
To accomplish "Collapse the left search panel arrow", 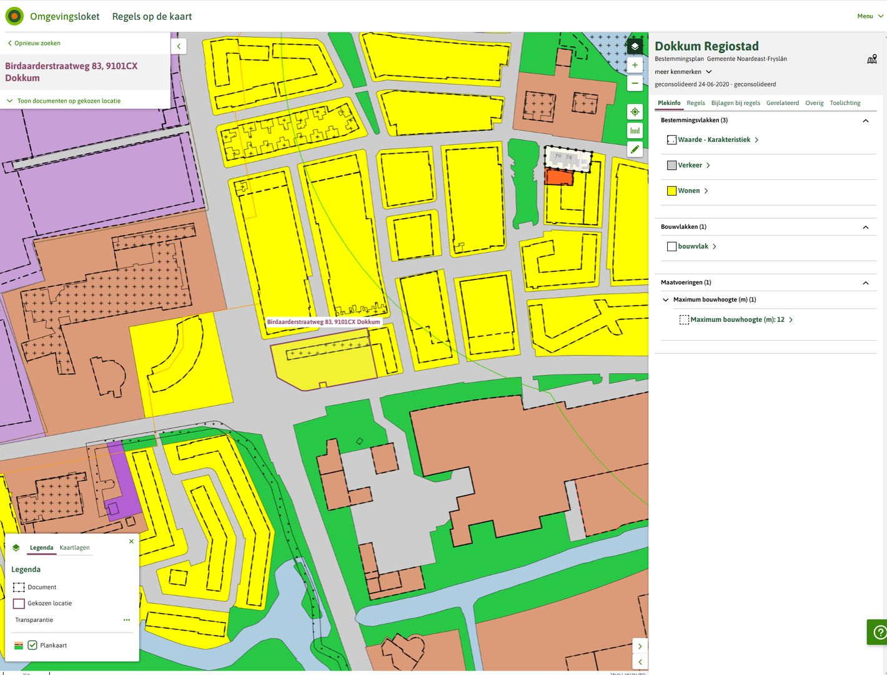I will coord(179,46).
